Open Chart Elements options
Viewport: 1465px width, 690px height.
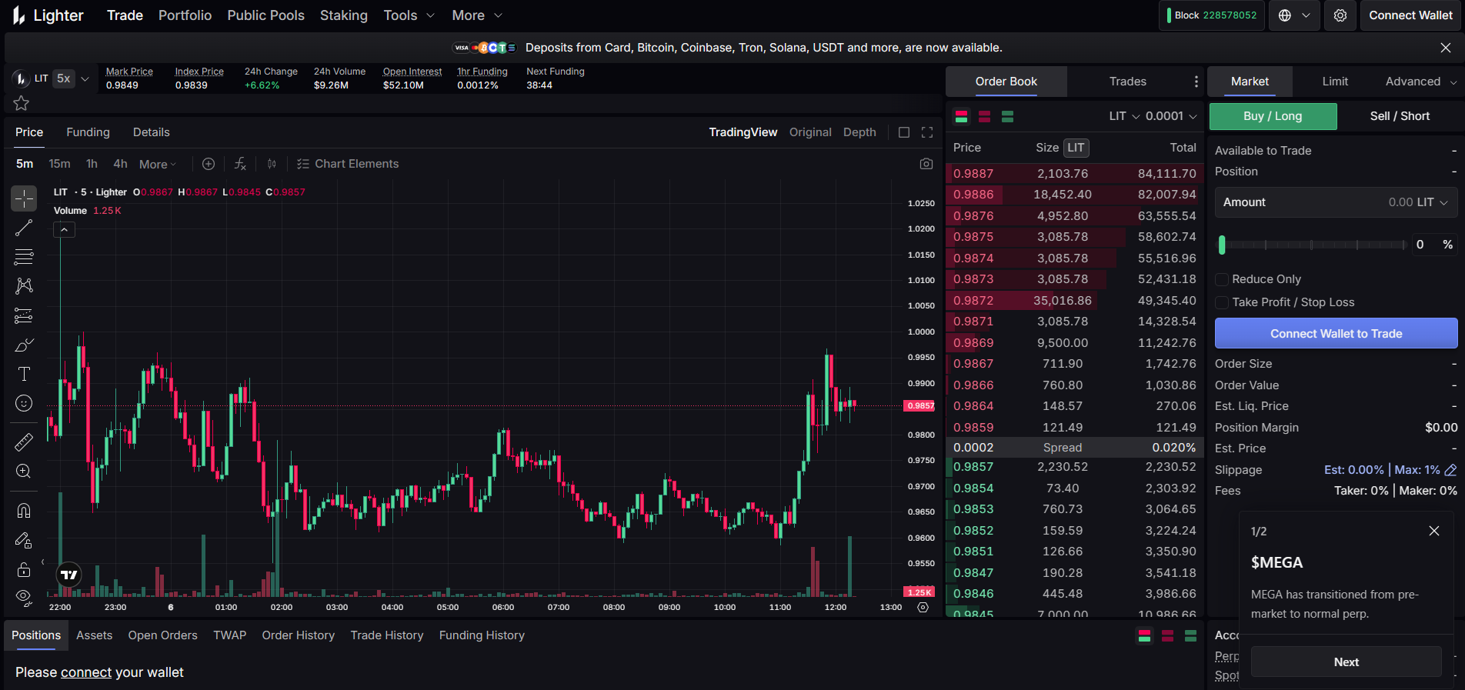[348, 164]
